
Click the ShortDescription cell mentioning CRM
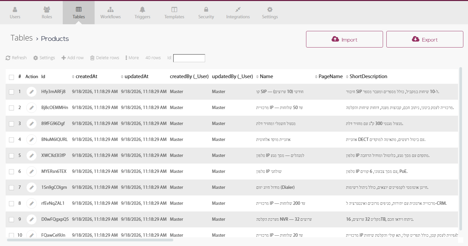pos(396,203)
